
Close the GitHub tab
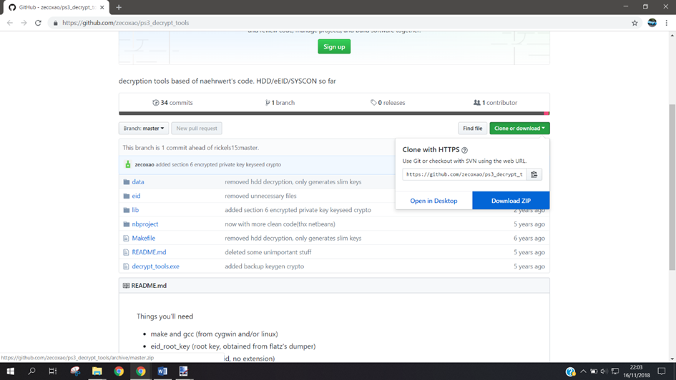[102, 7]
